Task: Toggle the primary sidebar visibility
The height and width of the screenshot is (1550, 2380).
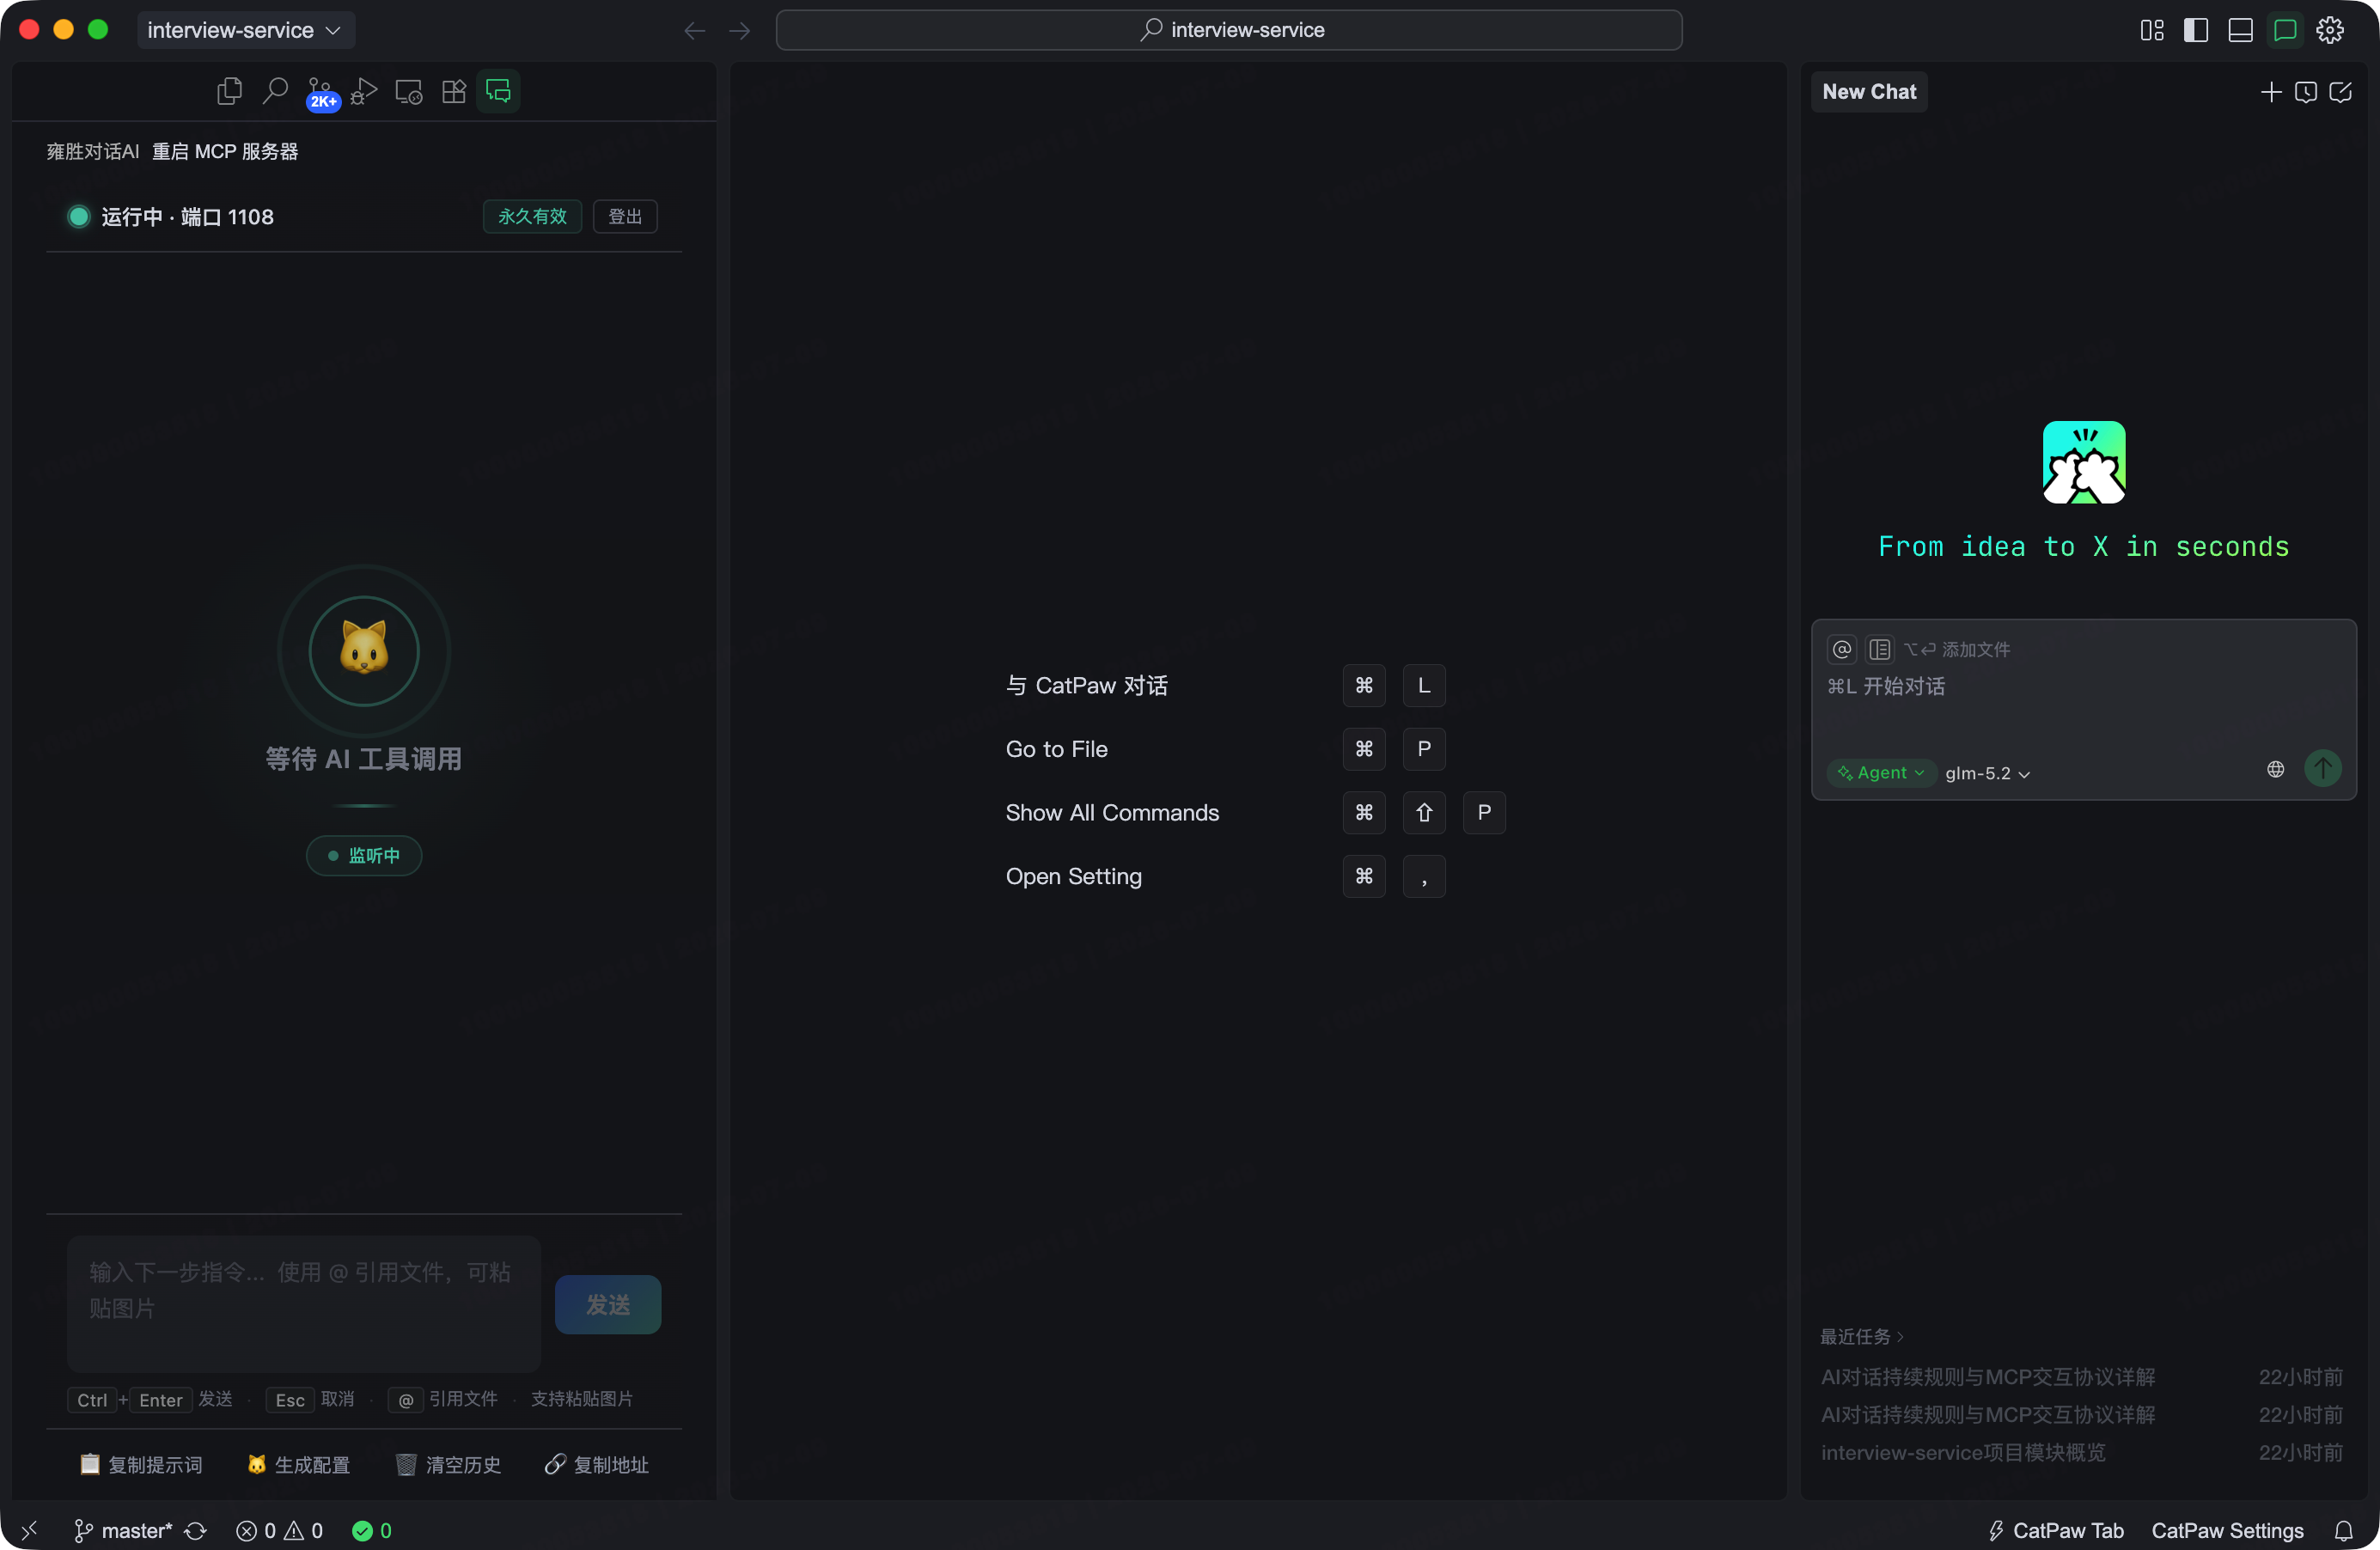Action: (2196, 30)
